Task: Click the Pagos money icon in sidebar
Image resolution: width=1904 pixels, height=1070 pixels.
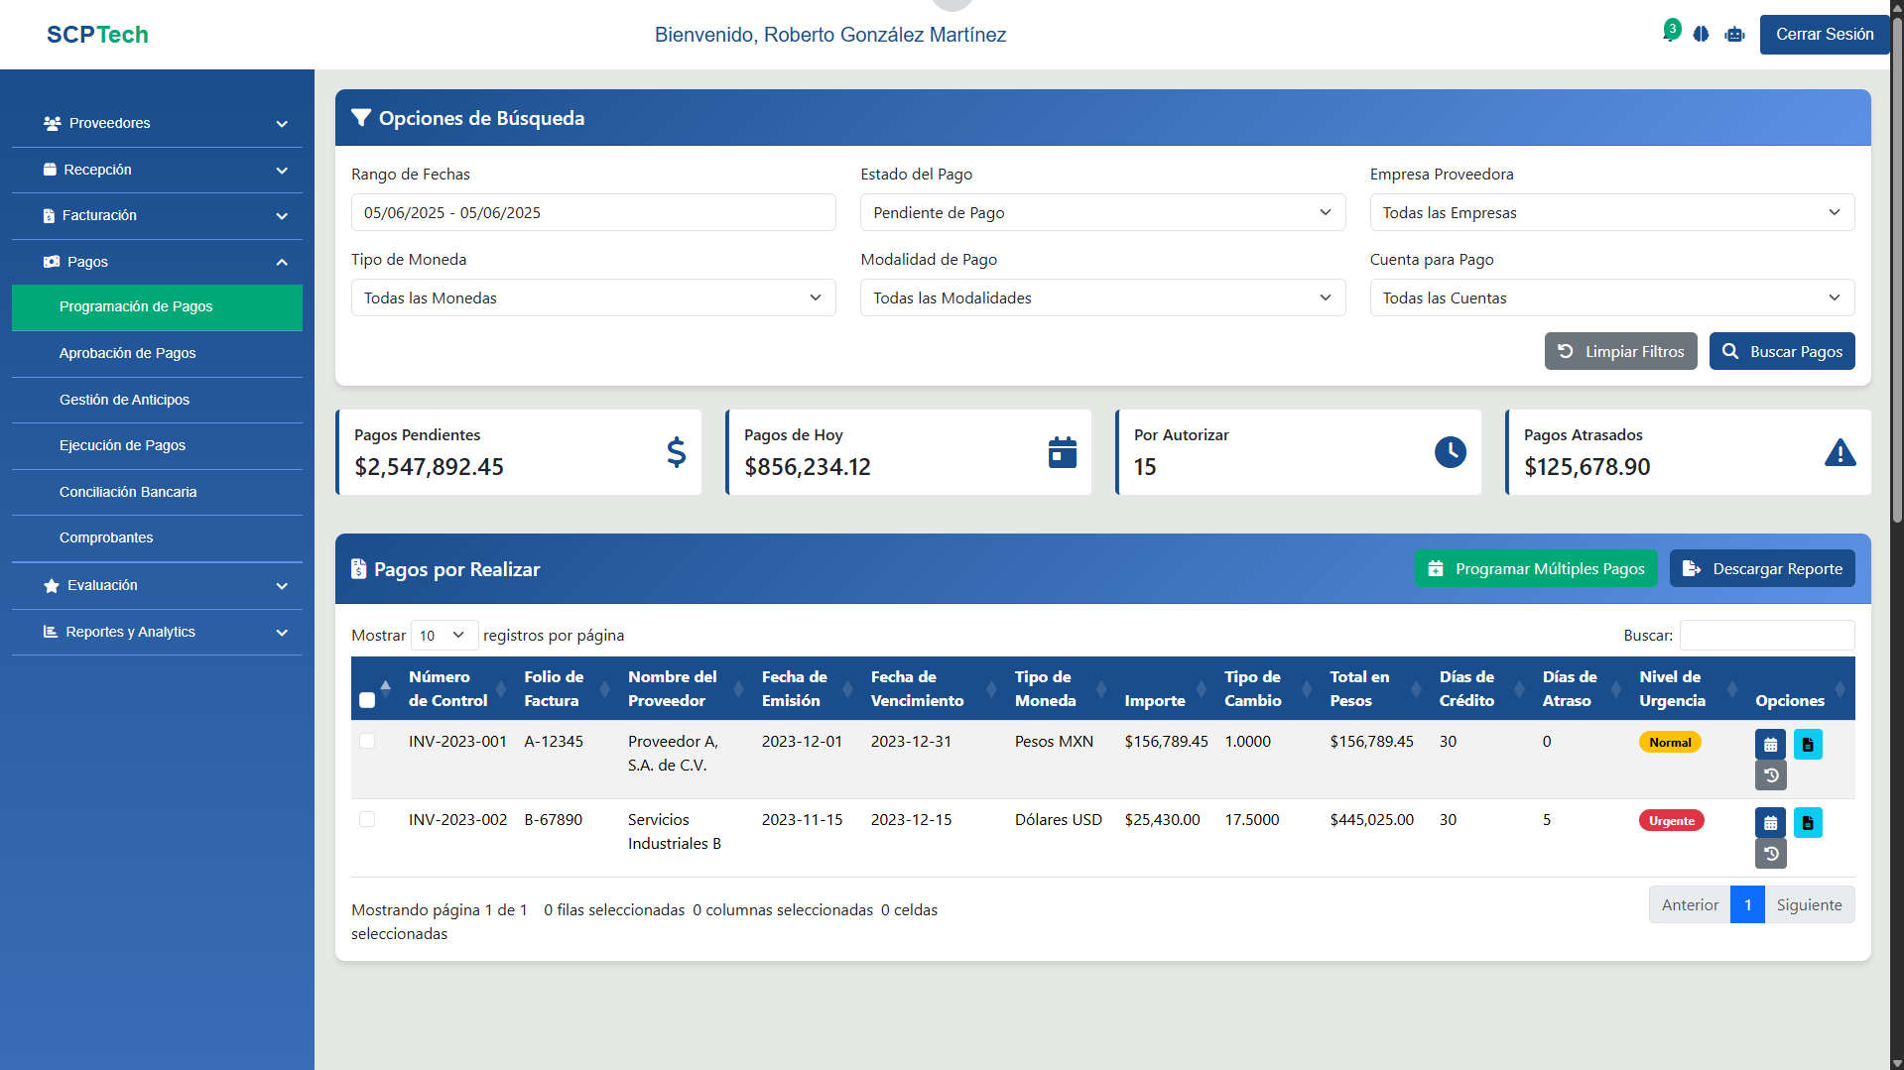Action: (52, 262)
